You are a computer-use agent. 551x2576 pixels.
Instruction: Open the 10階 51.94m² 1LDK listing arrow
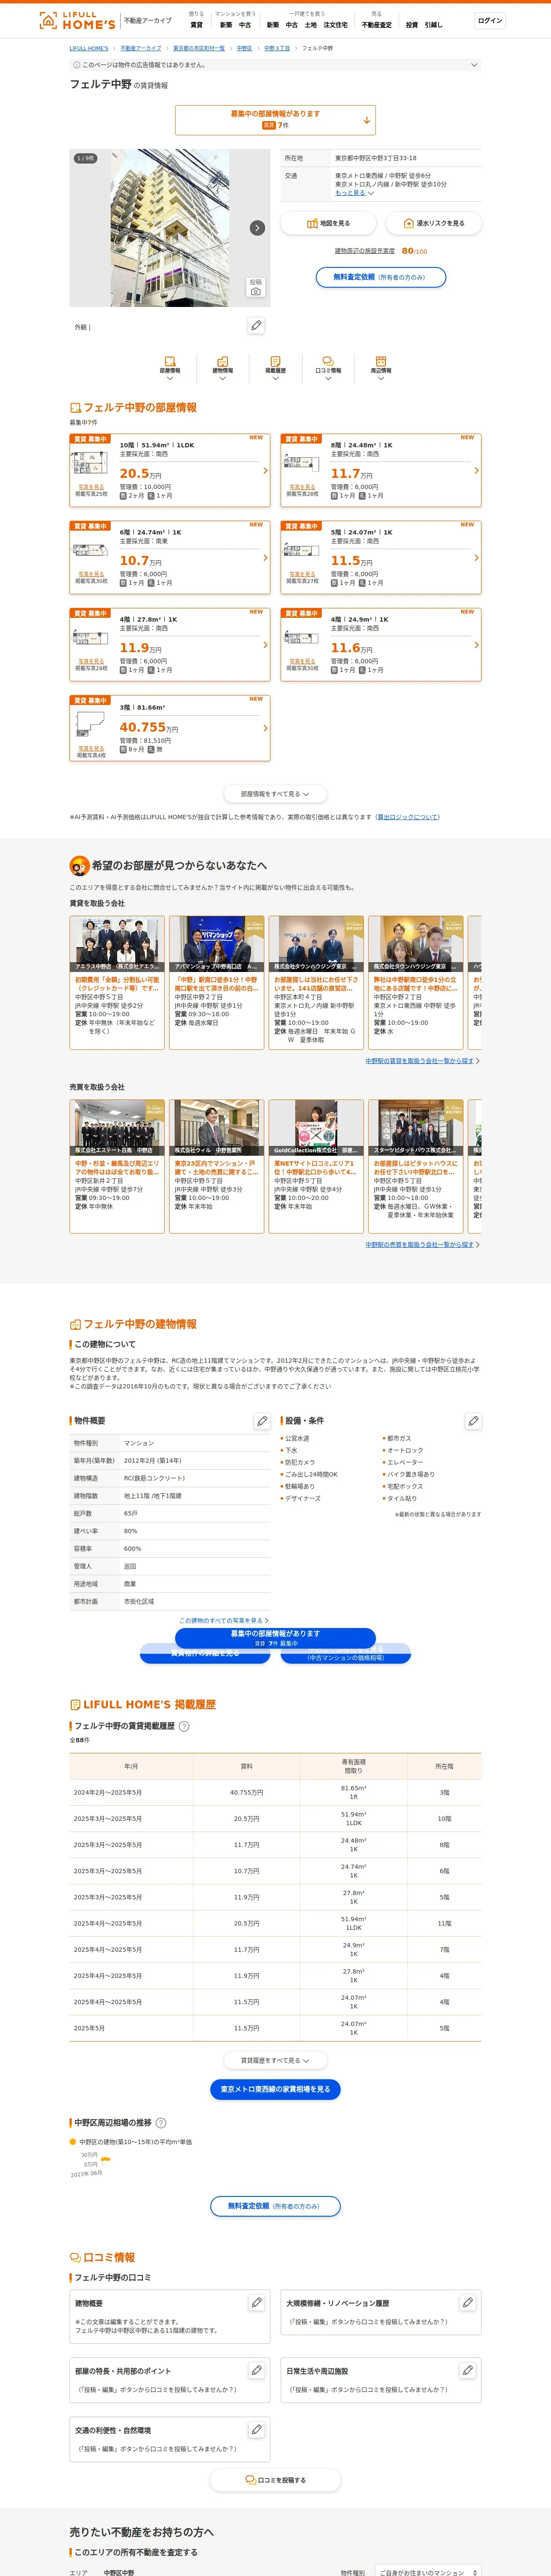[x=265, y=470]
